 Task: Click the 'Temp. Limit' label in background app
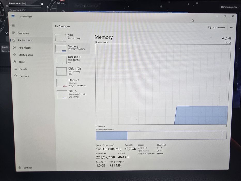18,10
